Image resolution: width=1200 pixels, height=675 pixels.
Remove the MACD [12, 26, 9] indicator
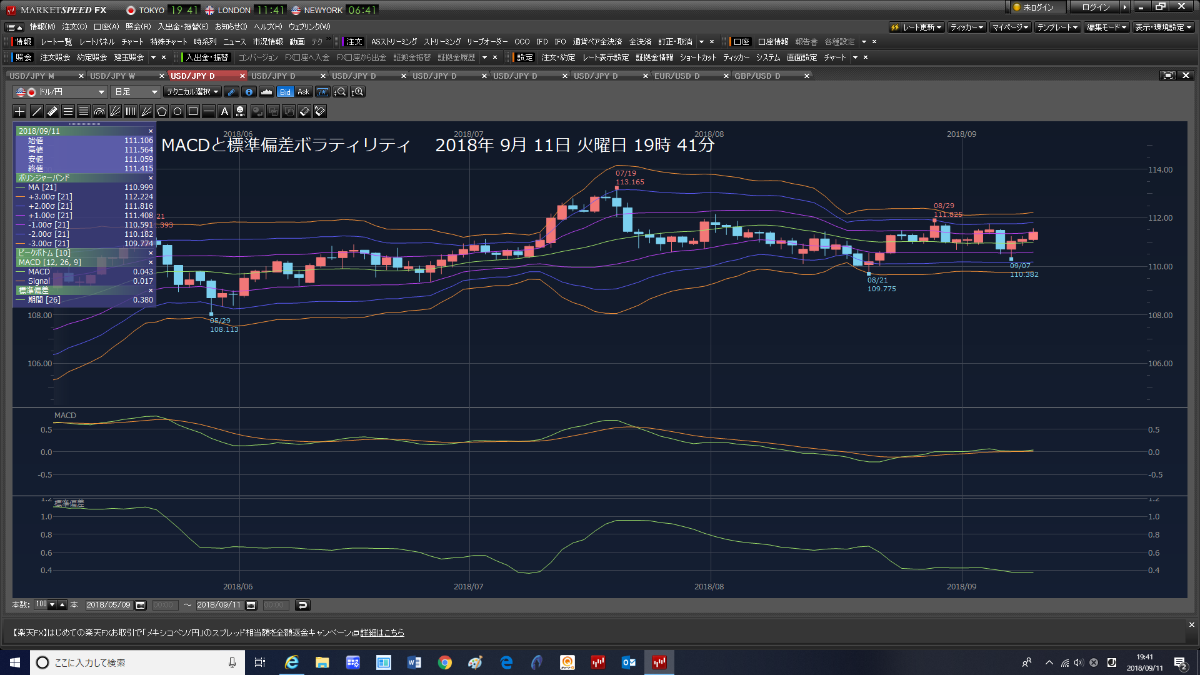pyautogui.click(x=151, y=262)
